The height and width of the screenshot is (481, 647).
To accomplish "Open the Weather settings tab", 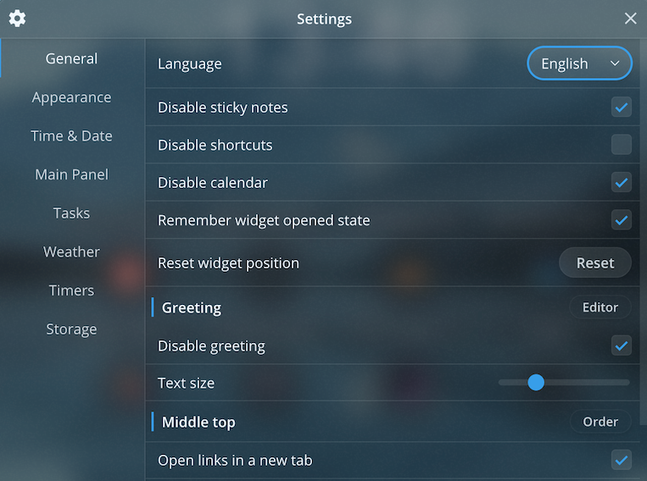I will pos(71,252).
